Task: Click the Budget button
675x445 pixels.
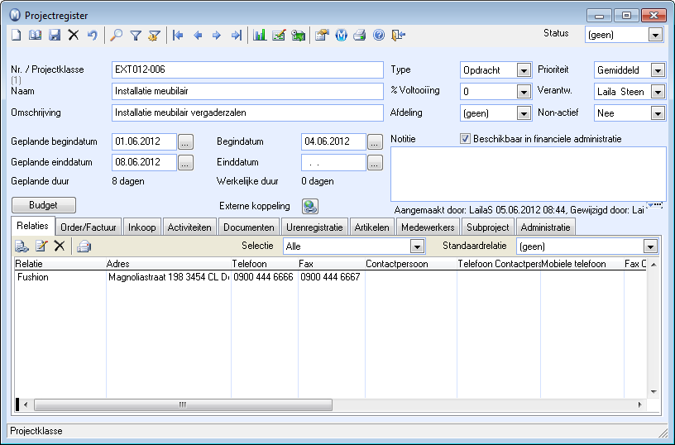Action: (x=43, y=205)
